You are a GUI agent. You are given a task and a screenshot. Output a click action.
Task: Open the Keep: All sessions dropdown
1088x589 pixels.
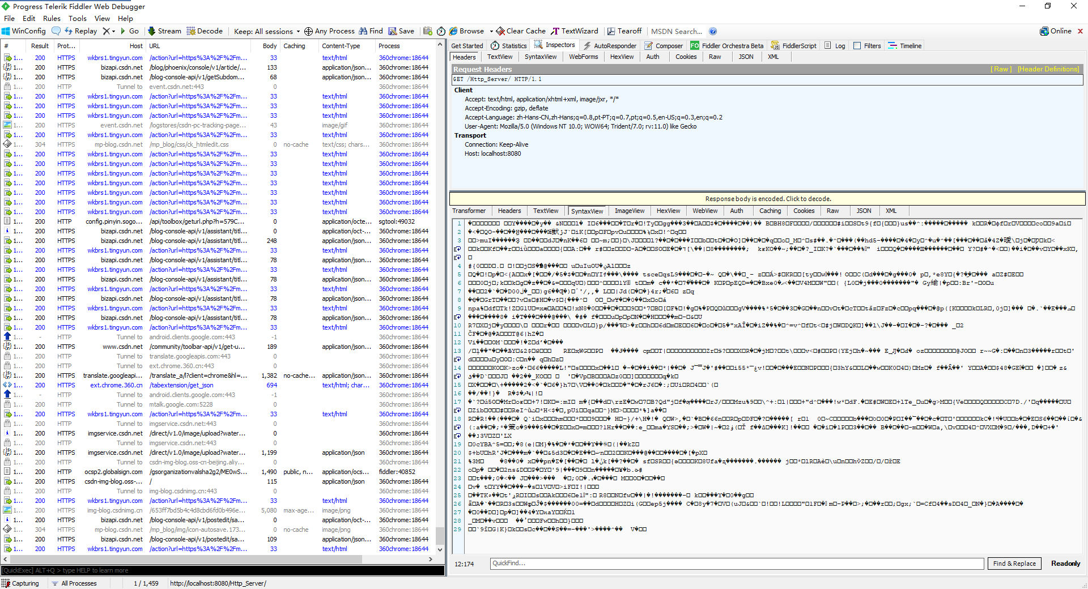click(266, 31)
